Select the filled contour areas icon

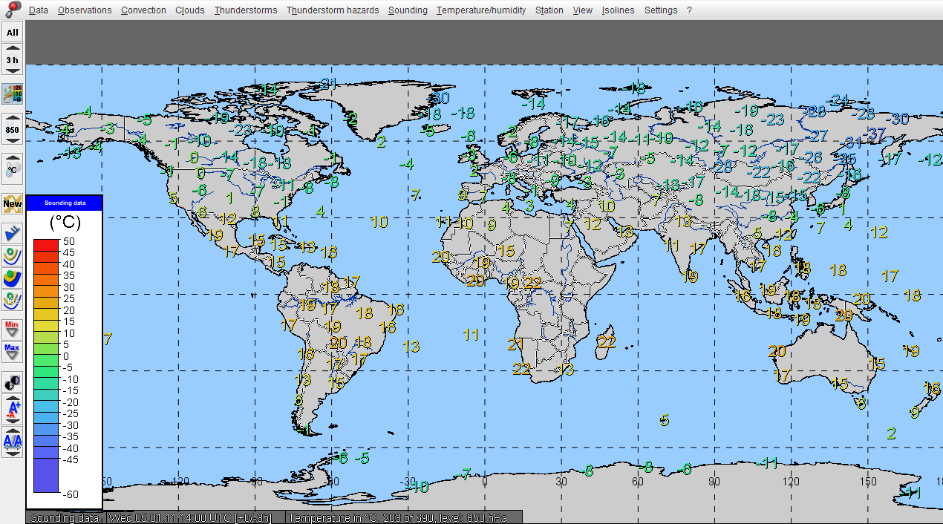(13, 278)
